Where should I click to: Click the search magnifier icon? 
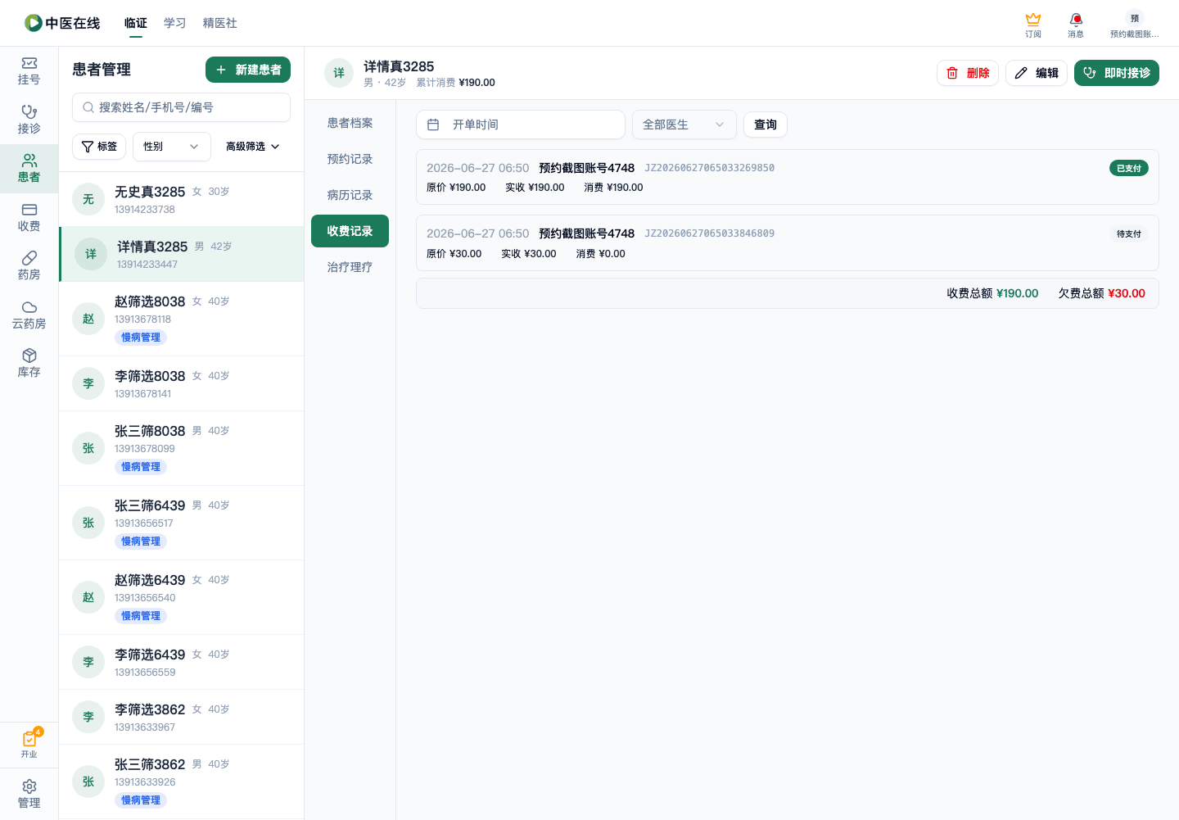pyautogui.click(x=88, y=107)
